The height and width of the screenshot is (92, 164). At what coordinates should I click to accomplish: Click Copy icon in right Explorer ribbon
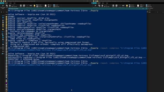[x=99, y=6]
